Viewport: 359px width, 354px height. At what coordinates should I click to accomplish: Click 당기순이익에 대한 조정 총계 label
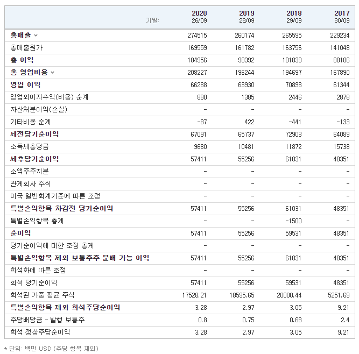click(x=52, y=245)
